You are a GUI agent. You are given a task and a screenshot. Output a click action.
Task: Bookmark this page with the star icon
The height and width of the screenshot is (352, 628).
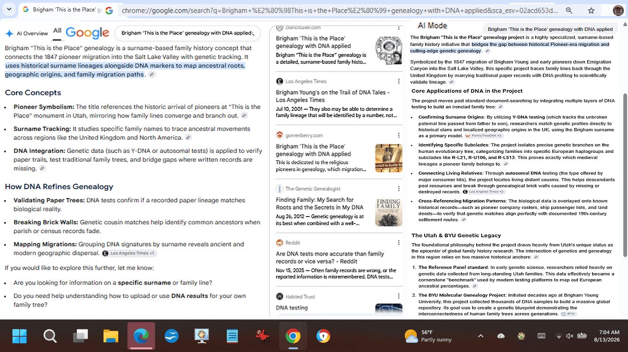[x=591, y=10]
